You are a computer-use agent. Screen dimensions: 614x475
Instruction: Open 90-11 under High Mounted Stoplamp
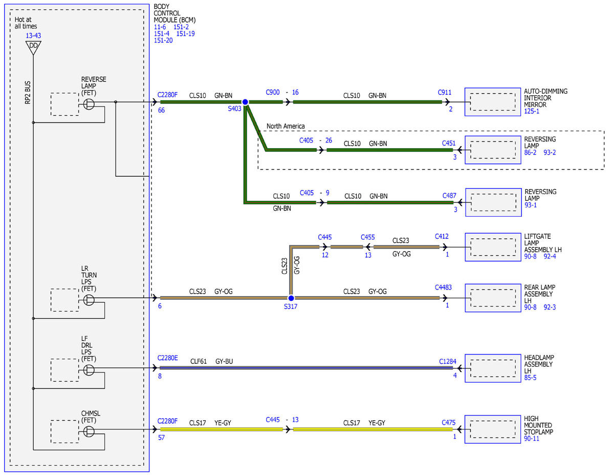[532, 439]
